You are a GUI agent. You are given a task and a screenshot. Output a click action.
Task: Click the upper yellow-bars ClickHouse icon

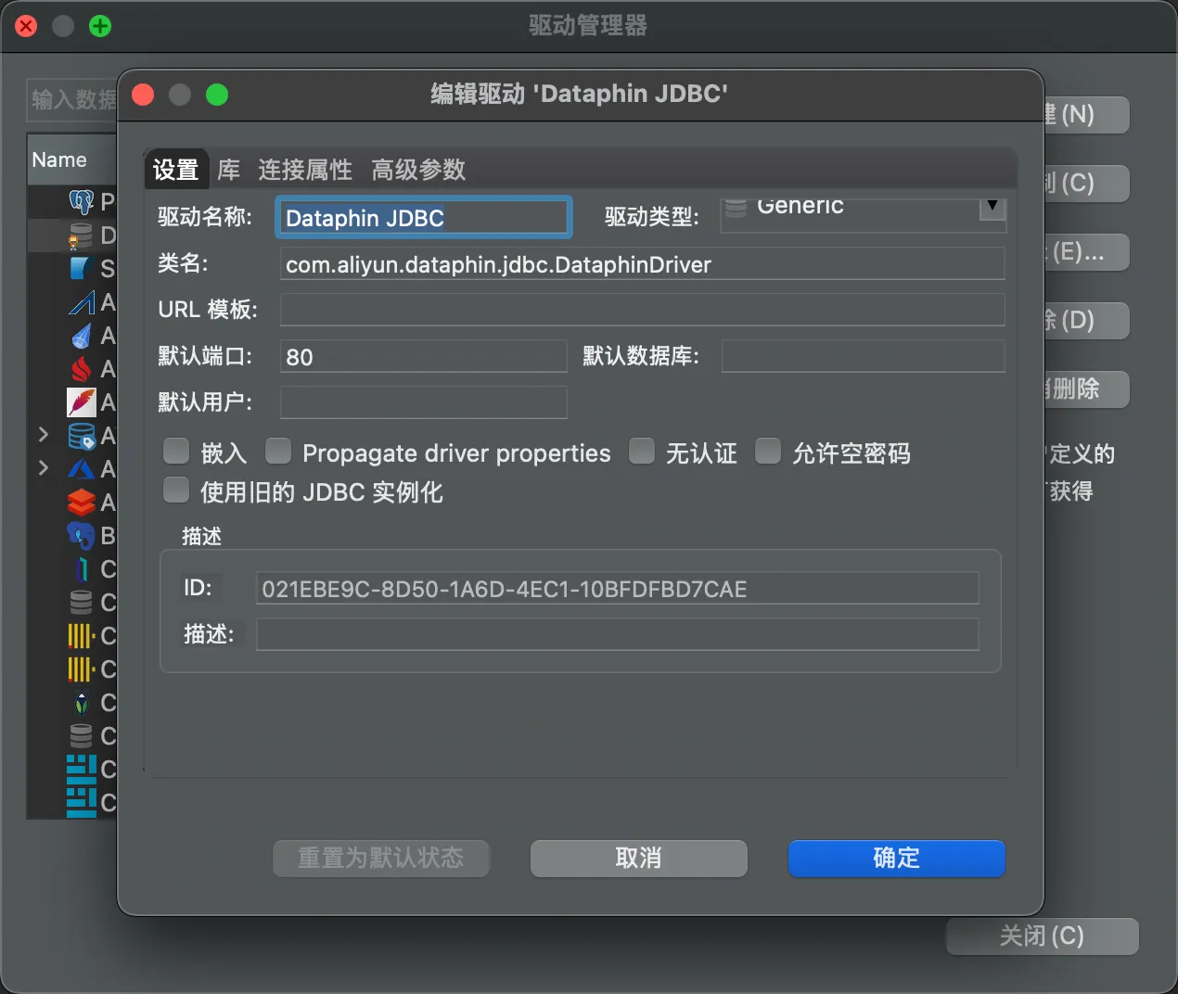[x=82, y=636]
